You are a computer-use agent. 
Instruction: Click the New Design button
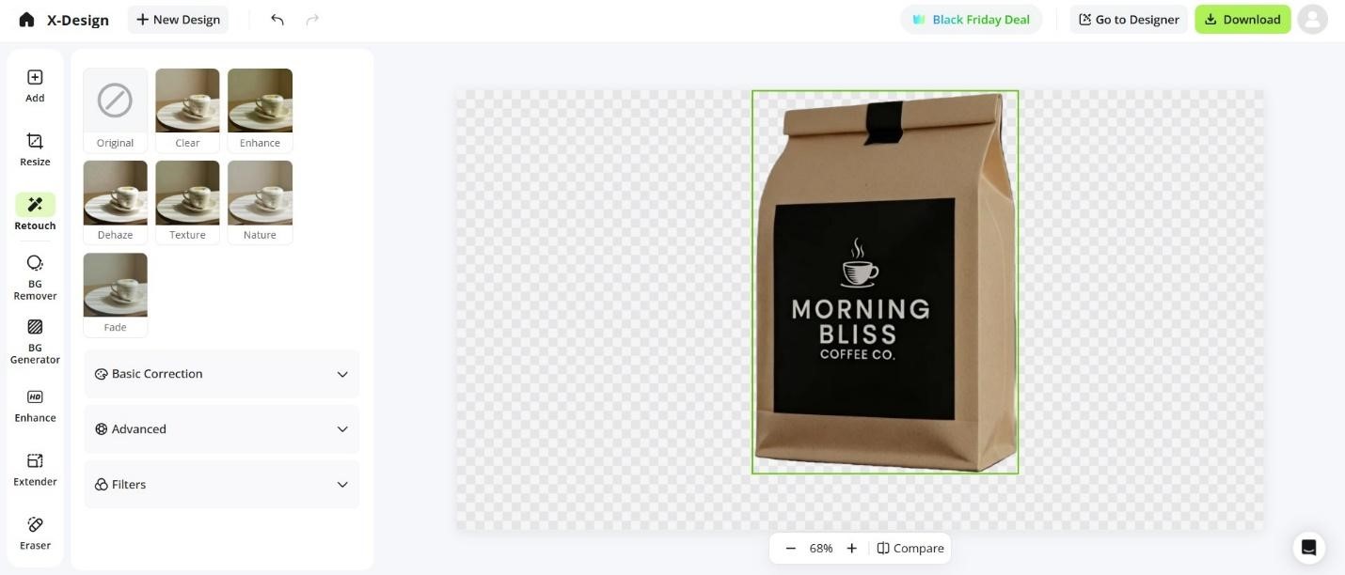point(178,20)
